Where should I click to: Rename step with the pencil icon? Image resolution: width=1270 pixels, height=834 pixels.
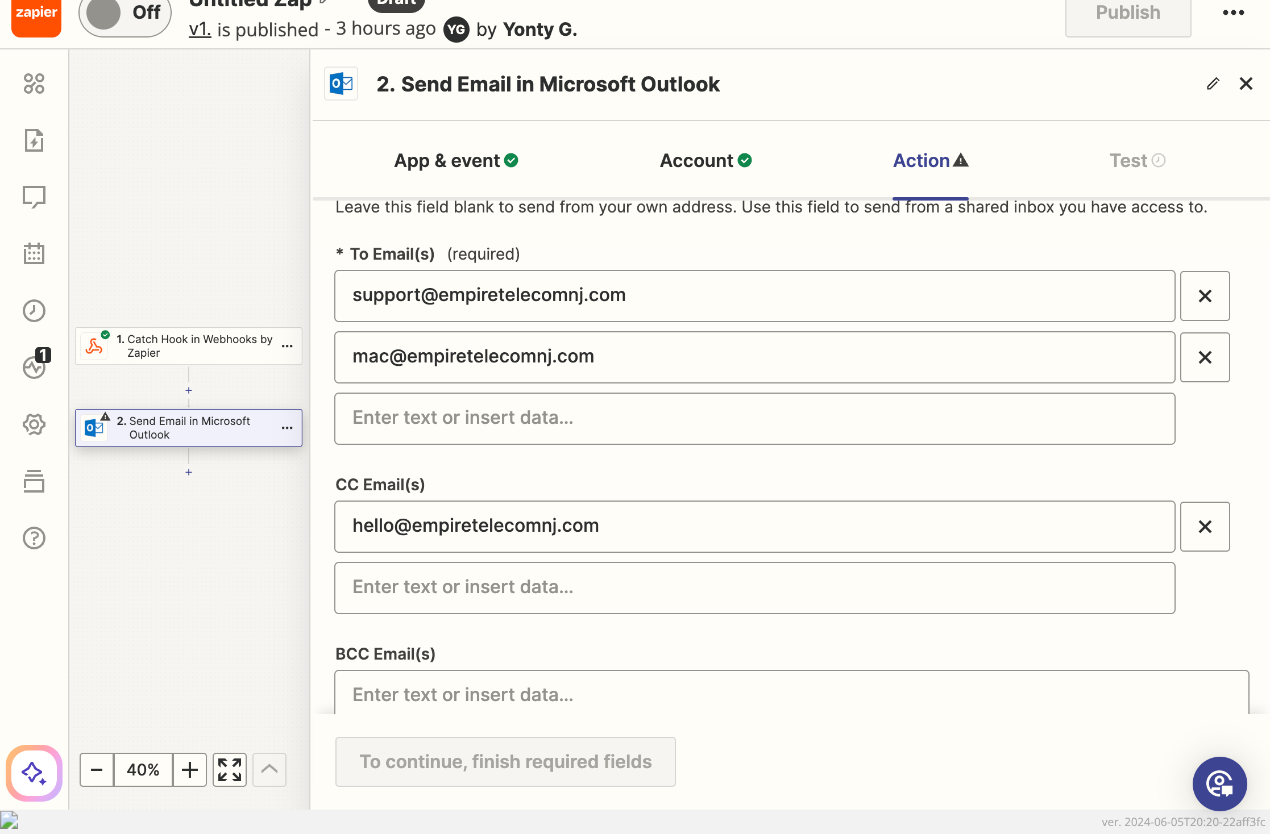point(1213,84)
